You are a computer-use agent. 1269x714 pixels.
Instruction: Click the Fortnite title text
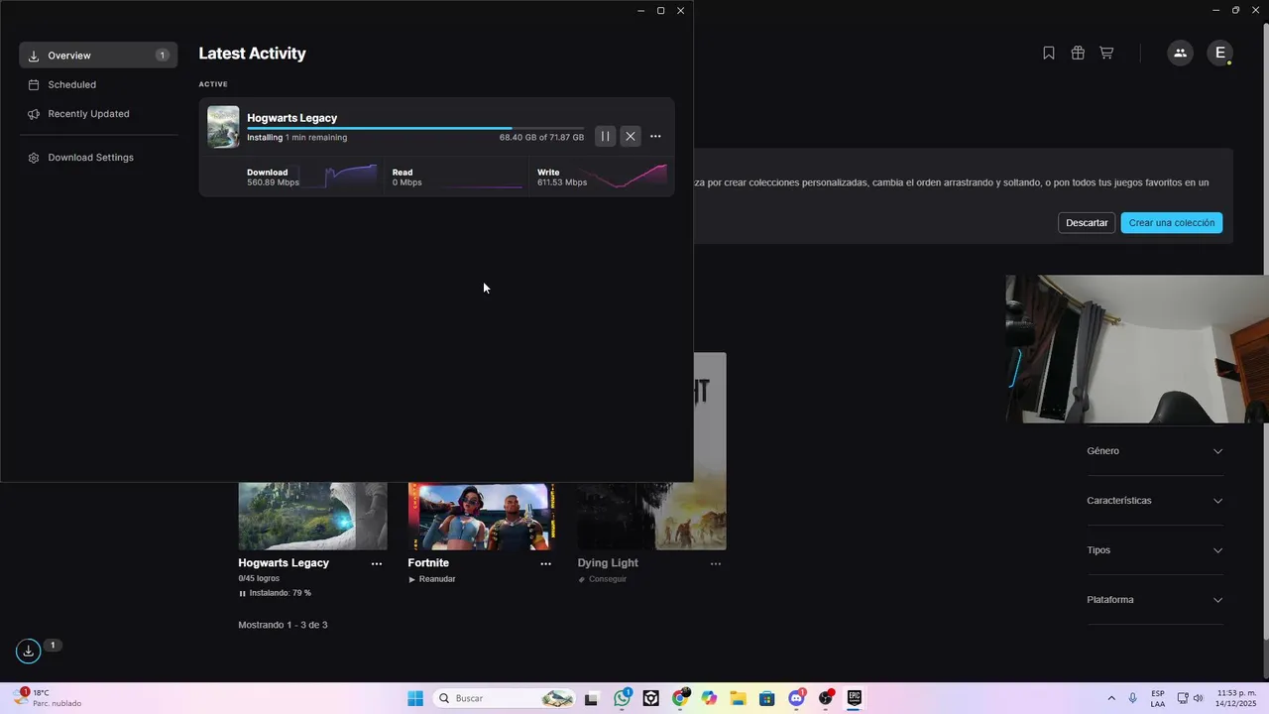point(428,563)
